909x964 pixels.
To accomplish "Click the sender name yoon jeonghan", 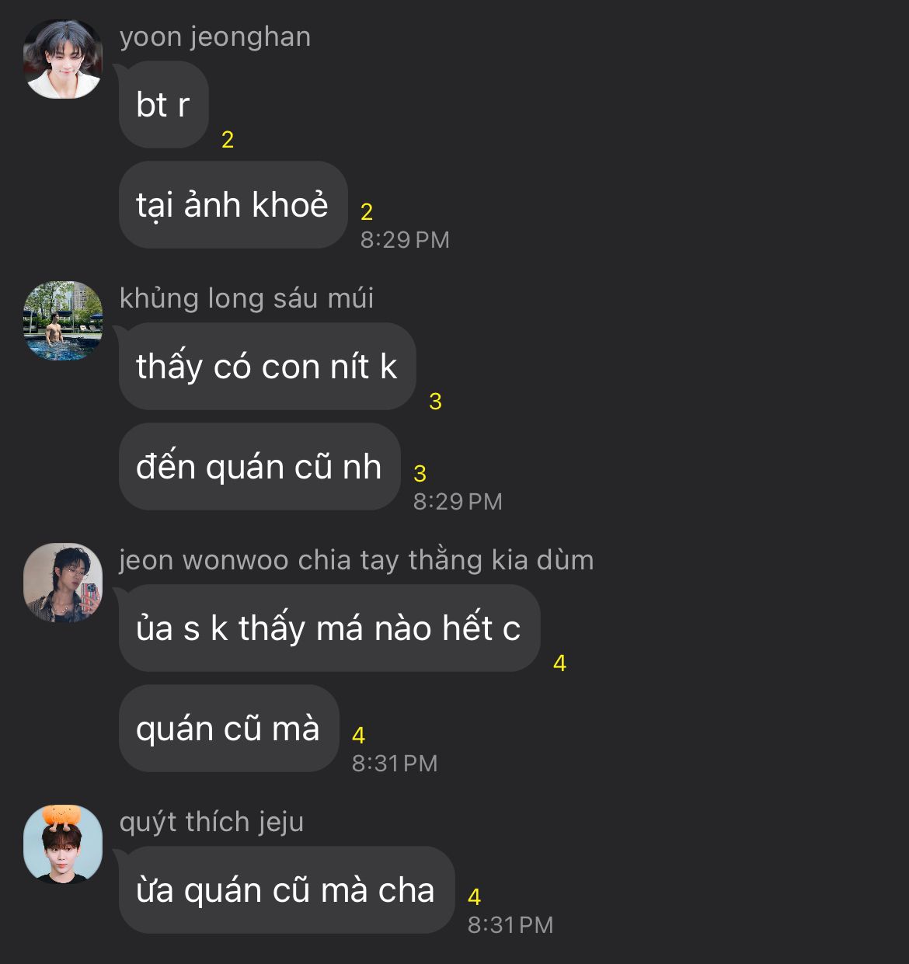I will (215, 37).
